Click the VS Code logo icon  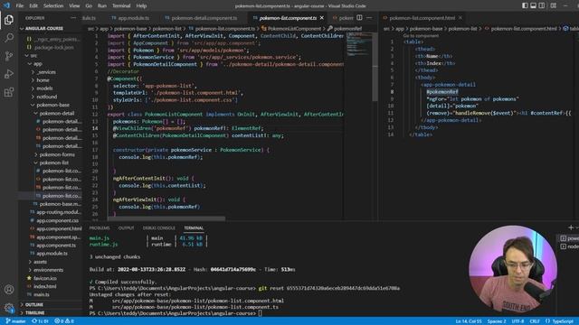pyautogui.click(x=6, y=5)
